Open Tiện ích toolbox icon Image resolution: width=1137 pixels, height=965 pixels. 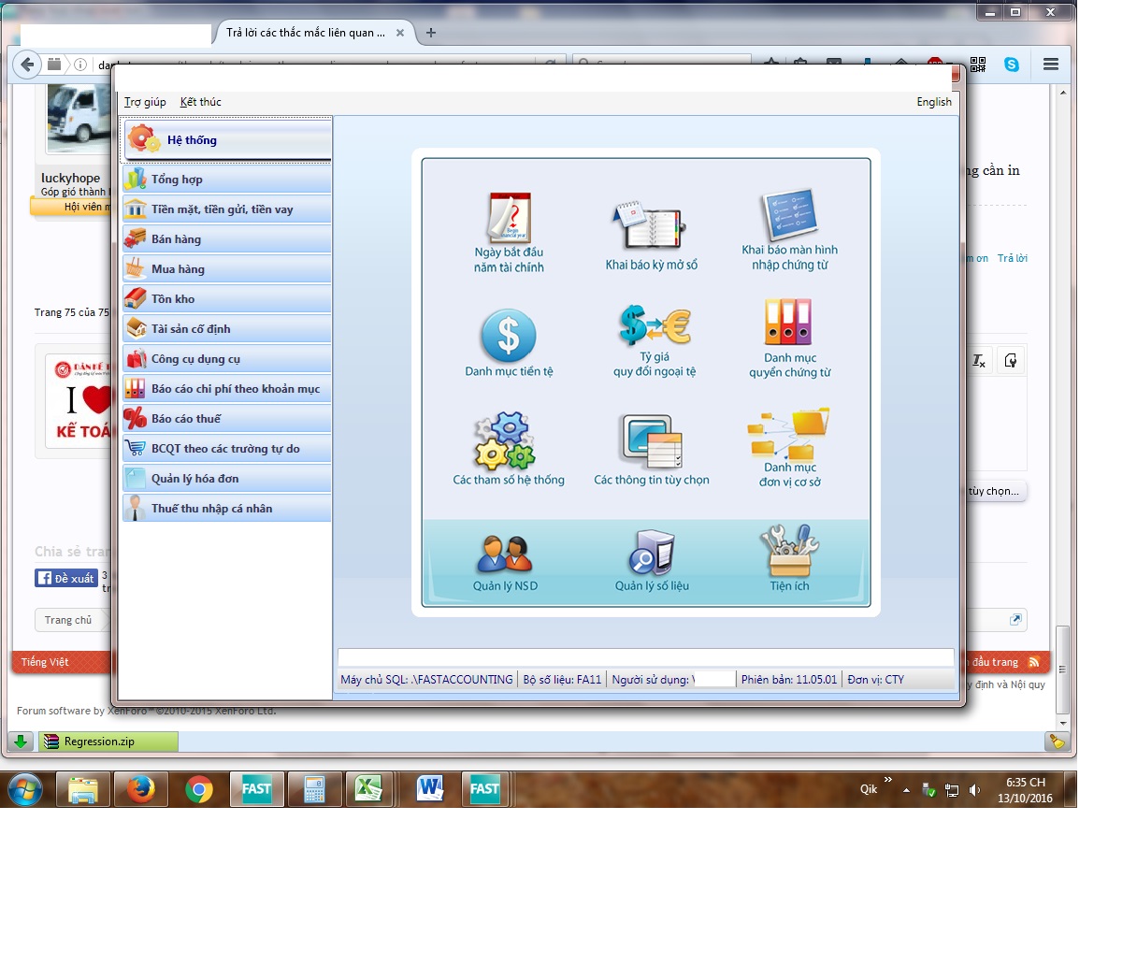tap(789, 552)
